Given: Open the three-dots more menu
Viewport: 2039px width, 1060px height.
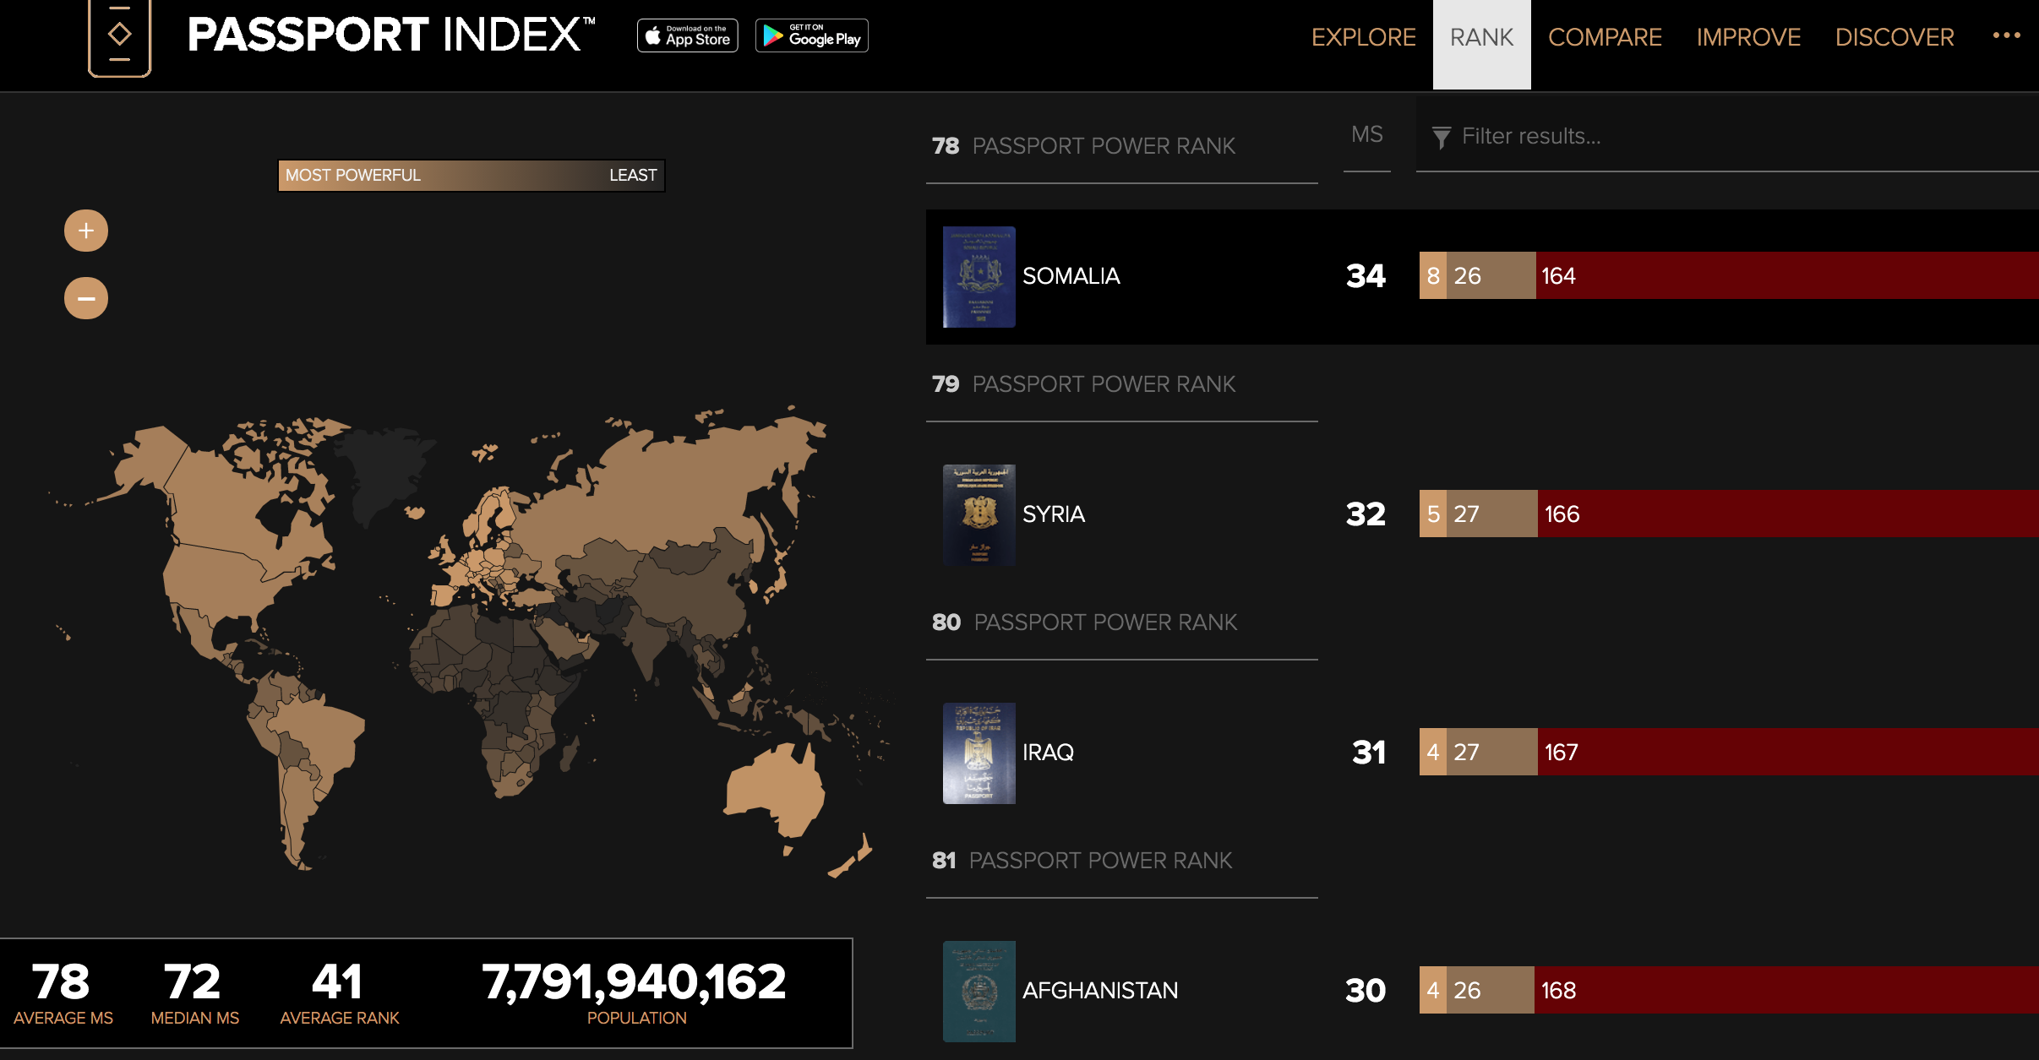Looking at the screenshot, I should click(x=2006, y=35).
